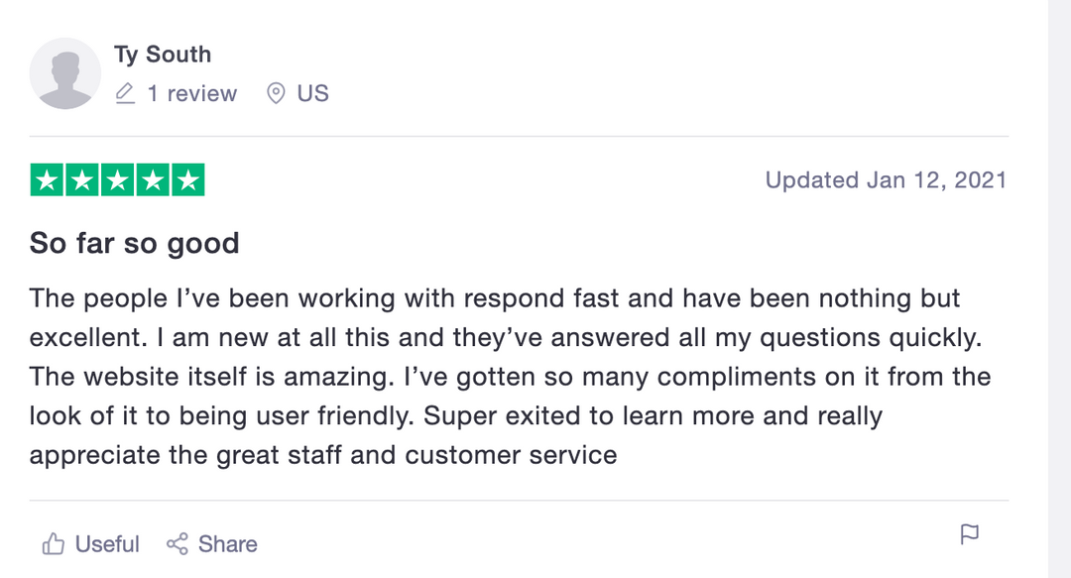
Task: Click the reviewer's default avatar picture
Action: (65, 73)
